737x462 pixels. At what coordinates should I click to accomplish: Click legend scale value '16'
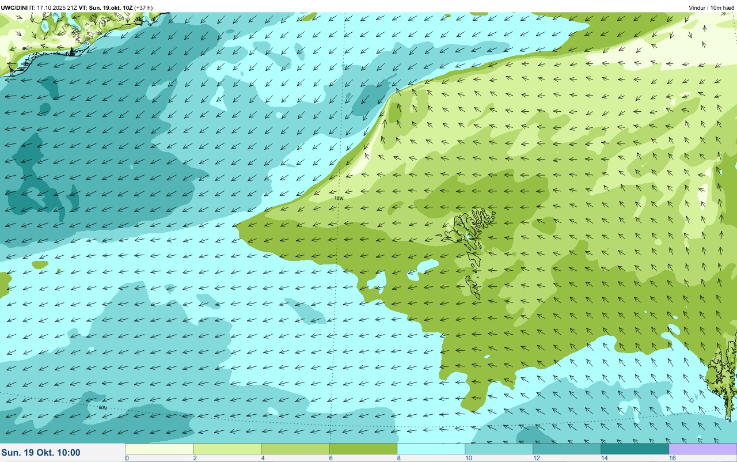[672, 458]
